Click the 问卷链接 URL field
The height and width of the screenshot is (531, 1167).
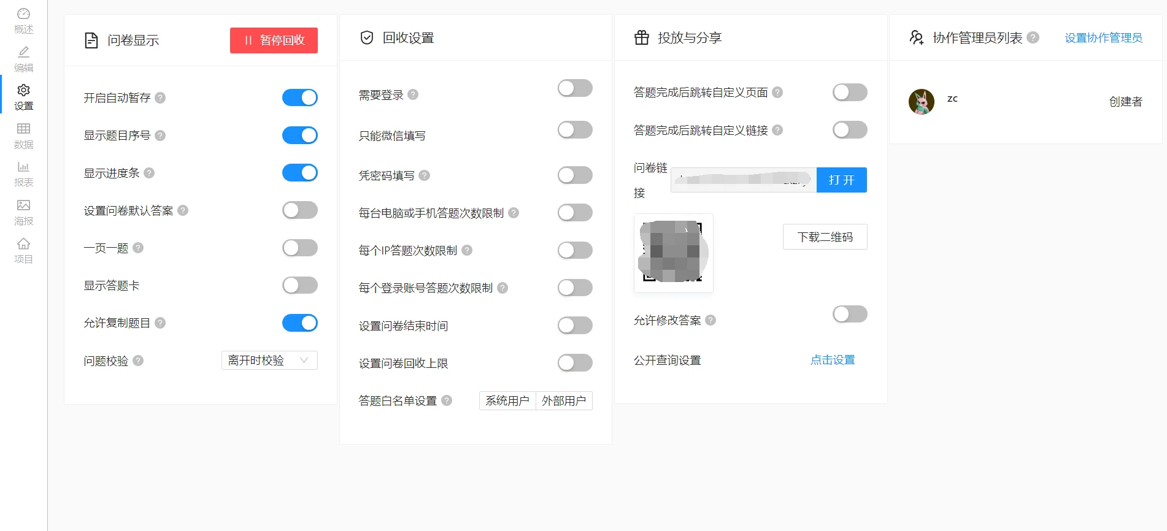[x=743, y=180]
